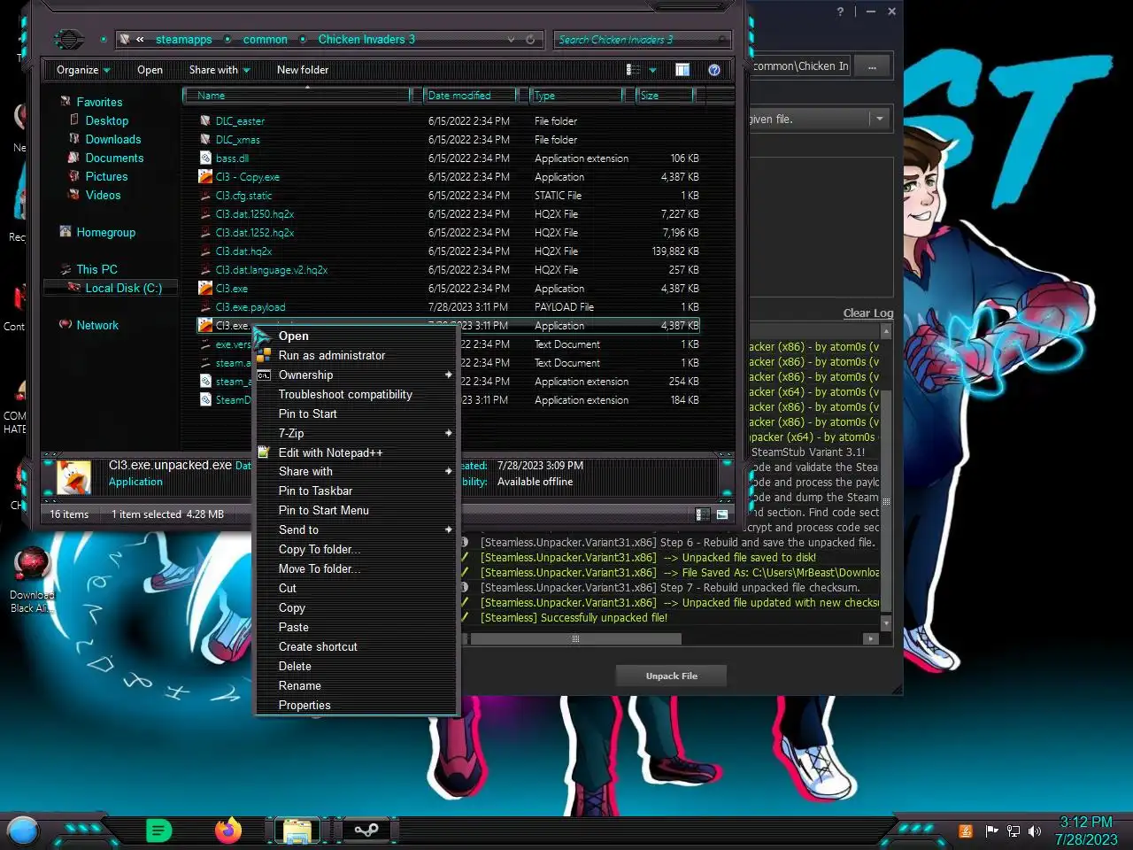Click the common breadcrumb
The image size is (1133, 850).
tap(265, 40)
